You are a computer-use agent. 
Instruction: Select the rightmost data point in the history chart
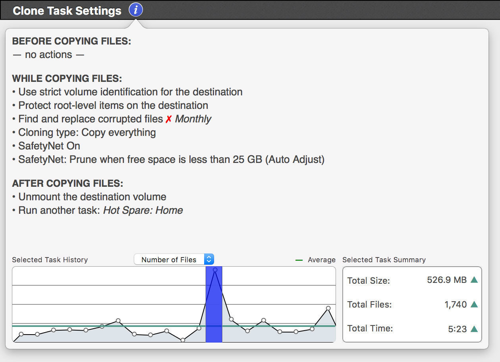tap(328, 308)
